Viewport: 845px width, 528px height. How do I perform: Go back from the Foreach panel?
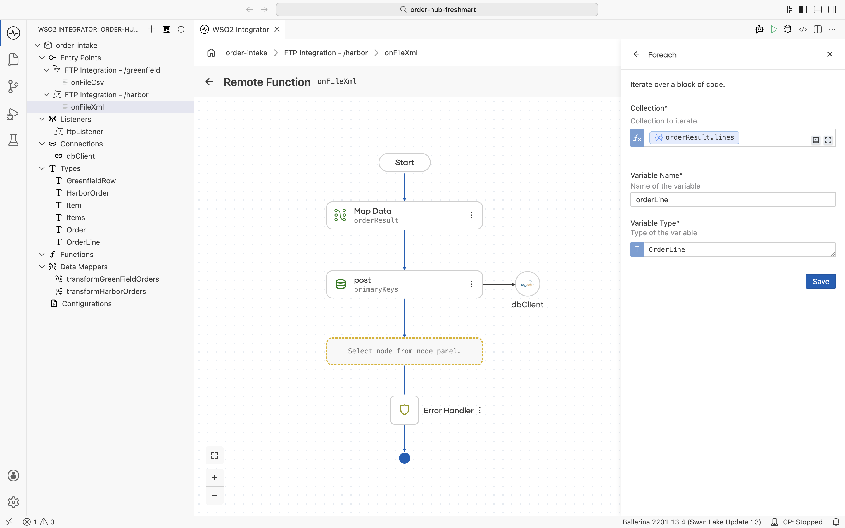pyautogui.click(x=637, y=54)
